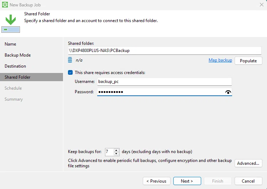Click the disabled Finish button

coord(218,181)
